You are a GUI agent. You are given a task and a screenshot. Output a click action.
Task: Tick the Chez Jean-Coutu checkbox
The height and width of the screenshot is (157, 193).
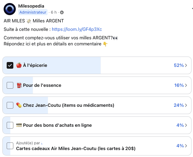click(x=10, y=105)
